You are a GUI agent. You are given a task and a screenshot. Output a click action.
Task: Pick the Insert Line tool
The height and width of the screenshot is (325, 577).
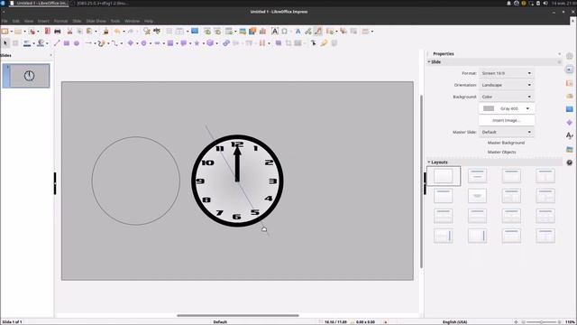pyautogui.click(x=57, y=43)
